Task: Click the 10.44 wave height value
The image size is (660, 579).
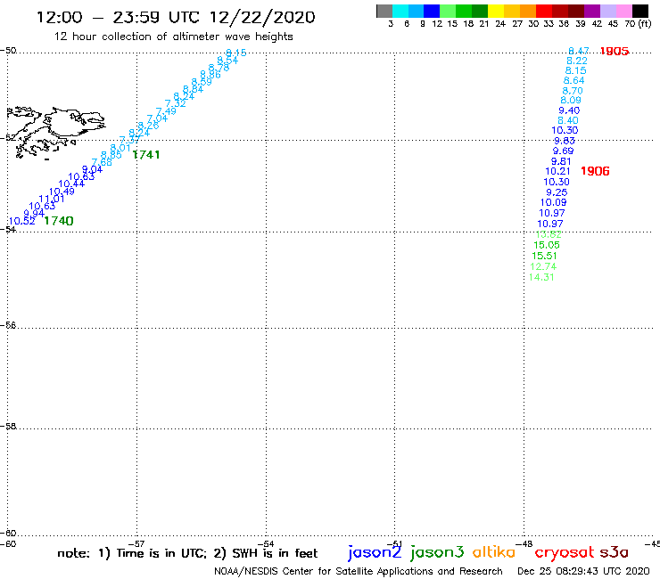Action: (x=71, y=183)
